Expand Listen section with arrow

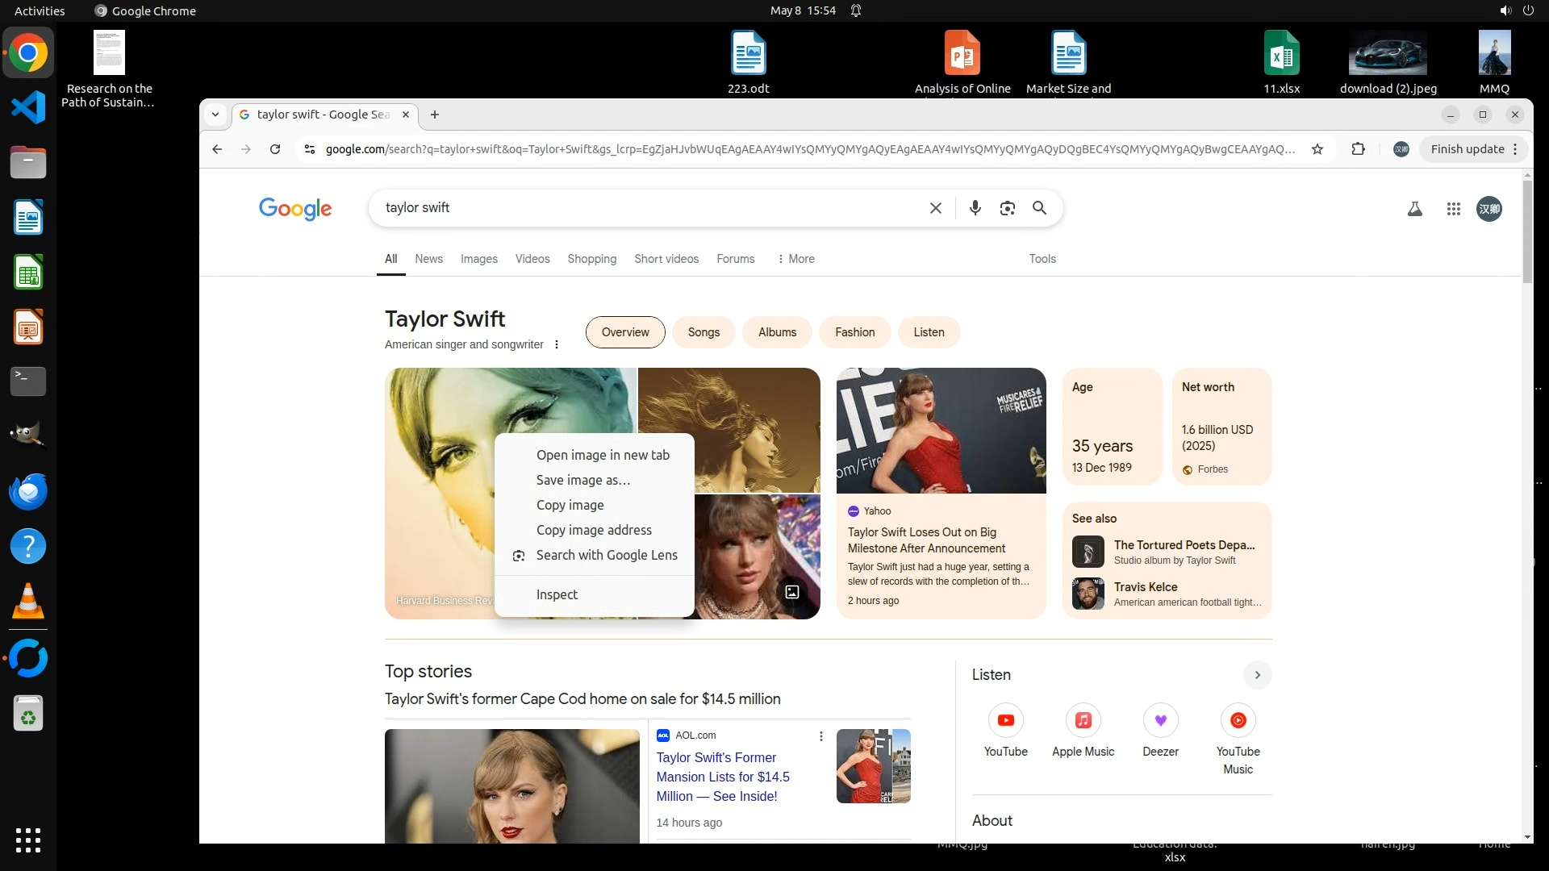(1257, 675)
